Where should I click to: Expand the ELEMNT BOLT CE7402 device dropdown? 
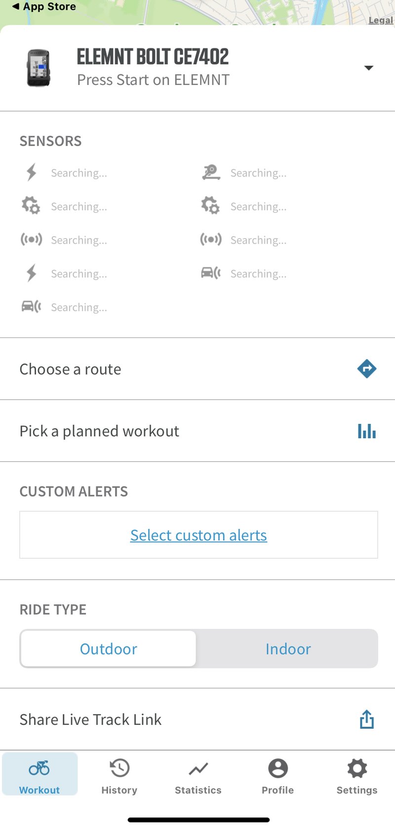(x=368, y=68)
